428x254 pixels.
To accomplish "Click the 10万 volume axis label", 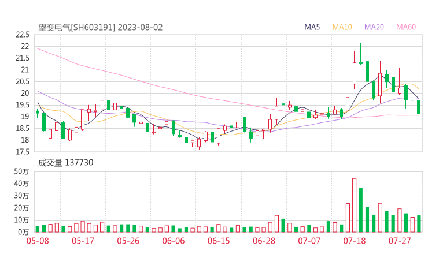I will [21, 220].
